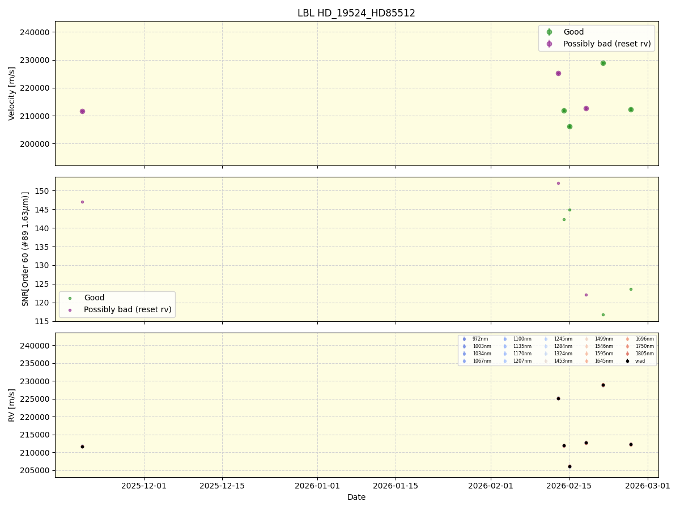
Task: Click the green SNR point near 145
Action: [x=569, y=210]
